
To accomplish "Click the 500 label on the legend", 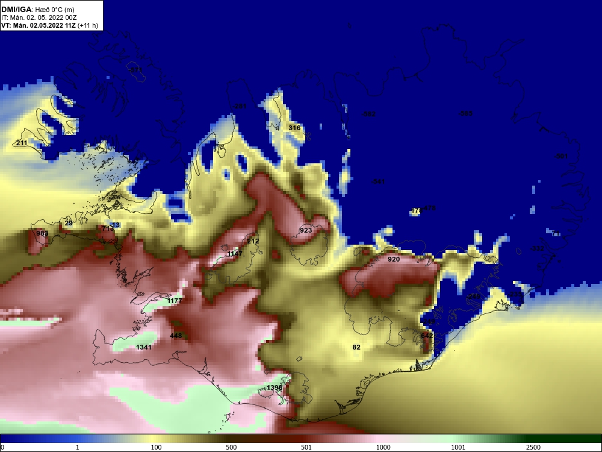I will tap(231, 447).
